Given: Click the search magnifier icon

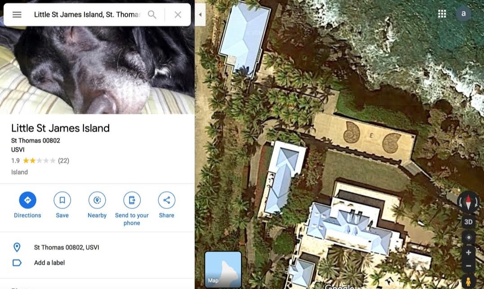Looking at the screenshot, I should click(152, 14).
